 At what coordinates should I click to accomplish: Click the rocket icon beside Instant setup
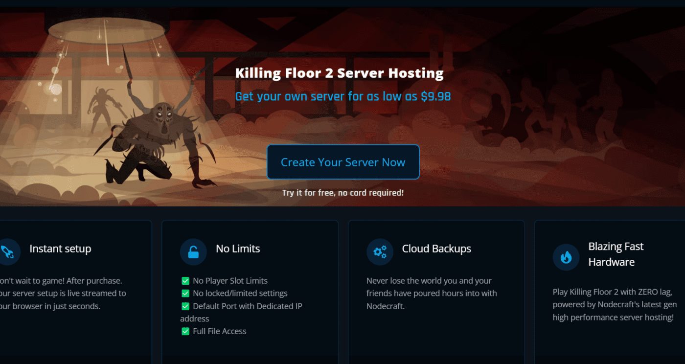(8, 251)
